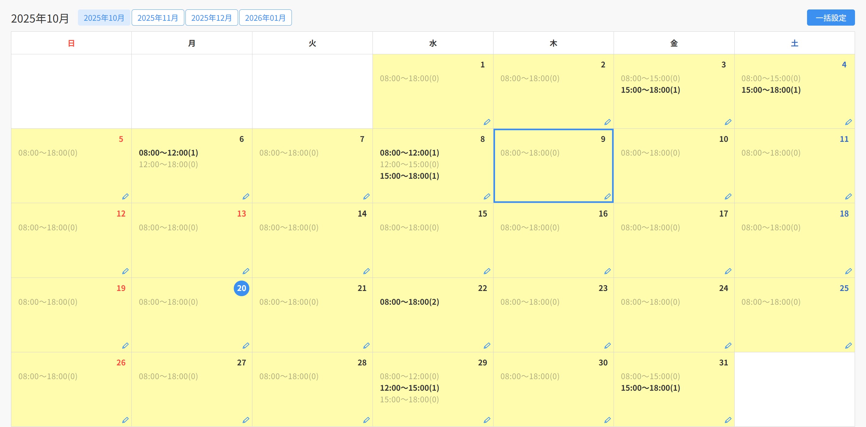The image size is (866, 427).
Task: Click the 一括設定 button
Action: click(830, 18)
